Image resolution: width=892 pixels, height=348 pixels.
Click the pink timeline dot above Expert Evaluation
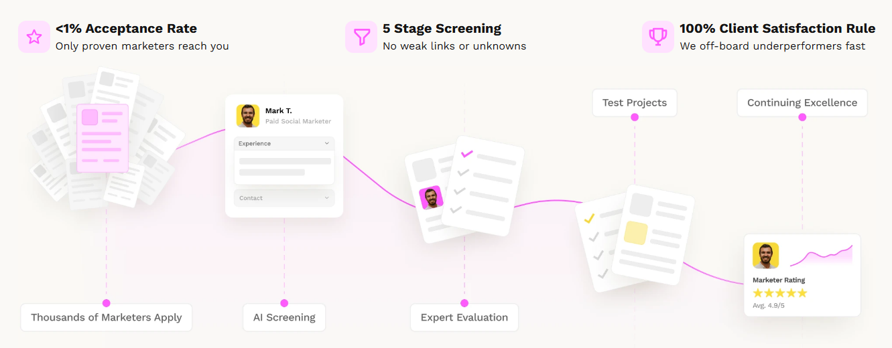point(464,303)
